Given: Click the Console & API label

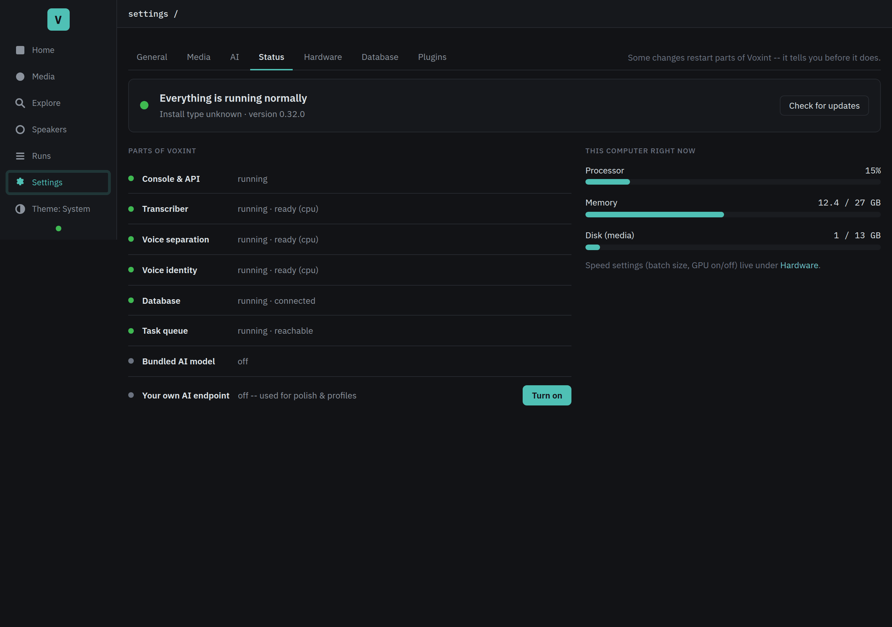Looking at the screenshot, I should pos(171,179).
